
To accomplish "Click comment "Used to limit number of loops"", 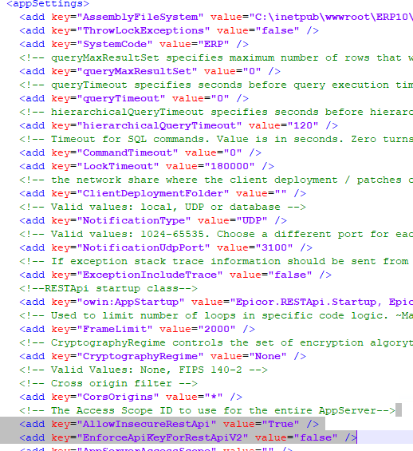I will pos(216,315).
